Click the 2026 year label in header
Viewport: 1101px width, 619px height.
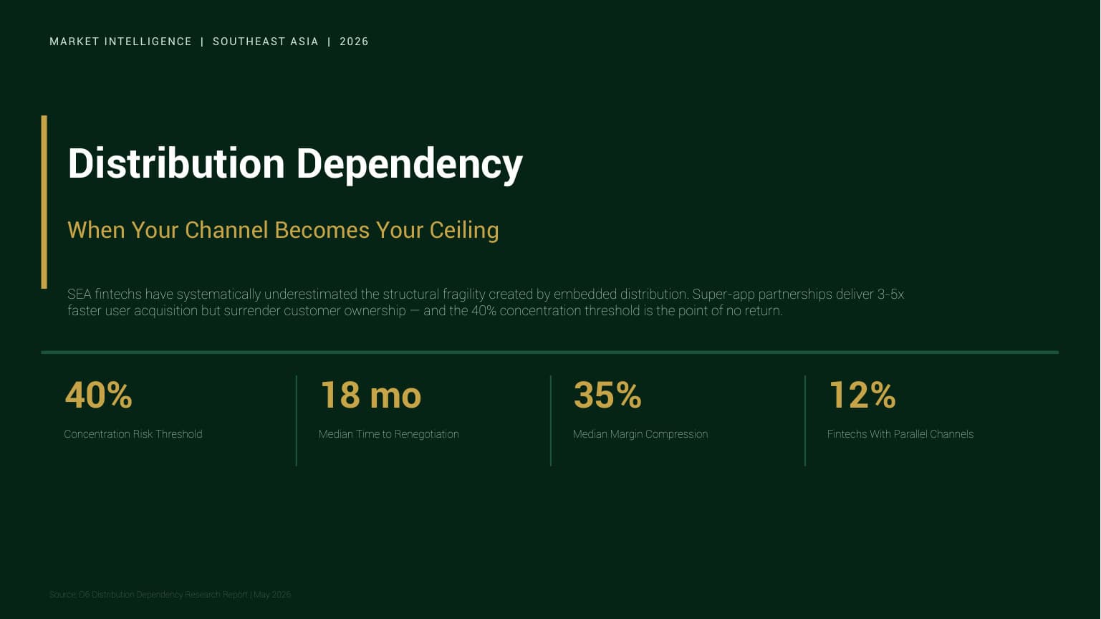(354, 42)
